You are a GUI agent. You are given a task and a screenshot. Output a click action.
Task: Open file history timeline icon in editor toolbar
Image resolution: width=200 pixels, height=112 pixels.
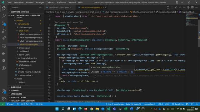(168, 7)
